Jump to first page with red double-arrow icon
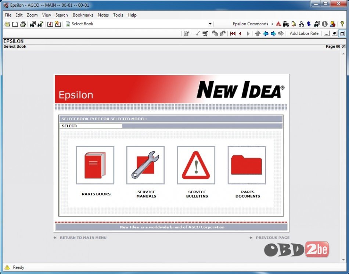 tap(233, 34)
